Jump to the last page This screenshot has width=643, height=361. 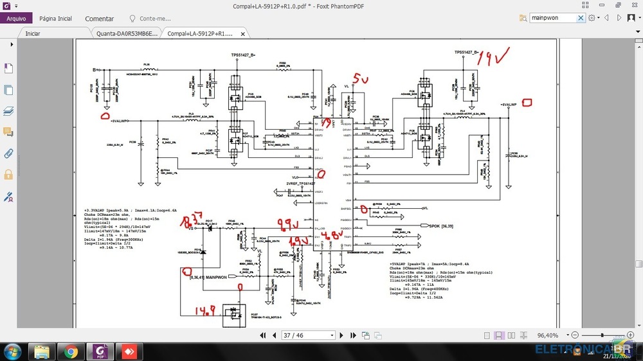352,335
